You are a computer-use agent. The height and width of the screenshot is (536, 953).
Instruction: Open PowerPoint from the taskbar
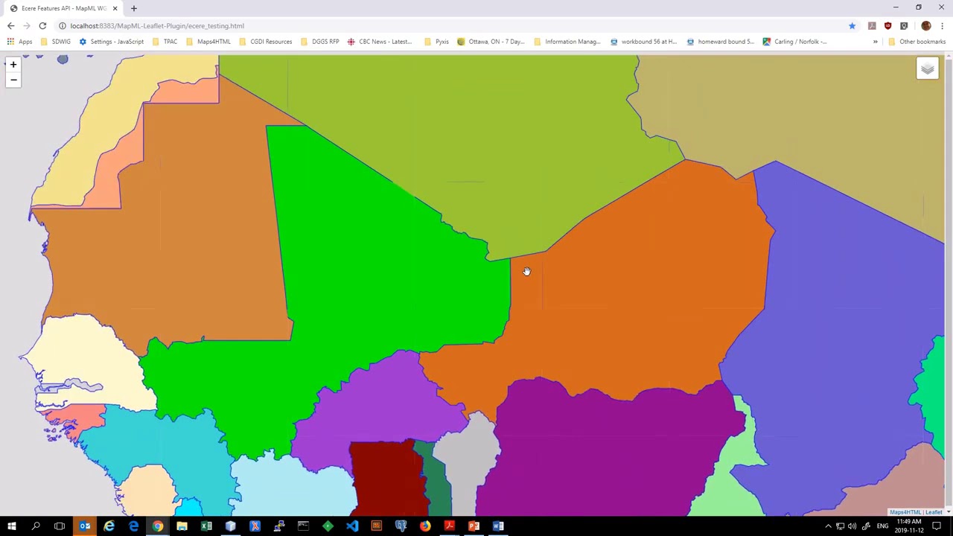(x=474, y=526)
